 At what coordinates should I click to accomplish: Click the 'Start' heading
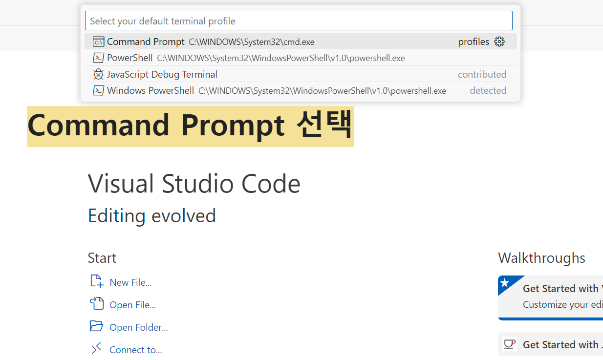(x=102, y=257)
